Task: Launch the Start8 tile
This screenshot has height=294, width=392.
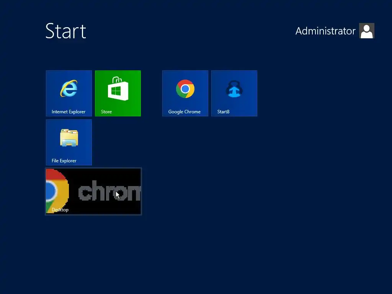Action: [234, 93]
